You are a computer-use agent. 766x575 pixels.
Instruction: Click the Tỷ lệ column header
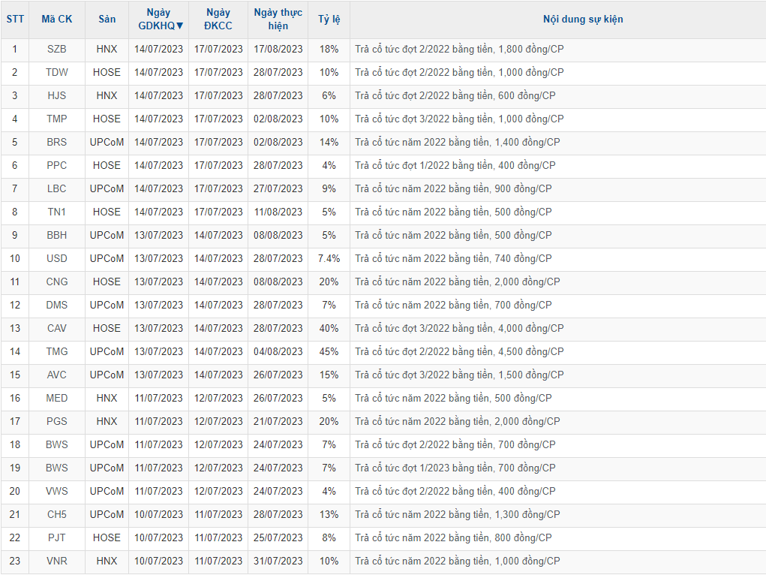click(x=329, y=20)
